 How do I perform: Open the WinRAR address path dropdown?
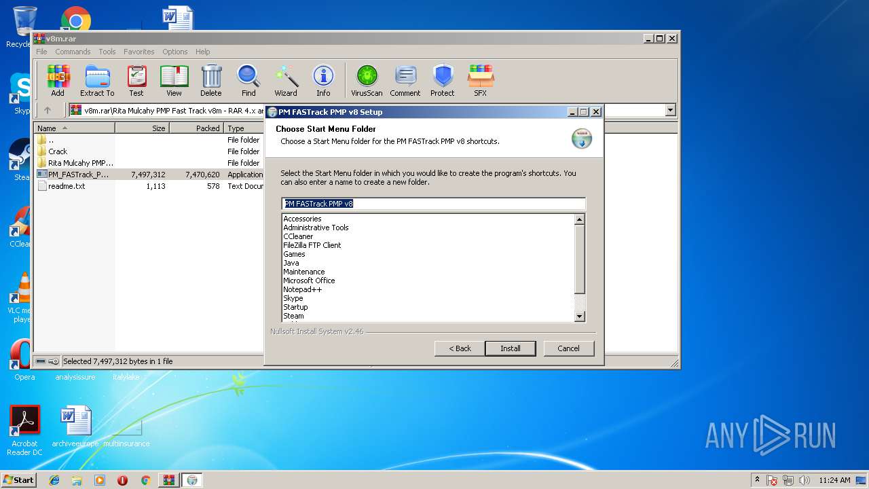coord(671,110)
